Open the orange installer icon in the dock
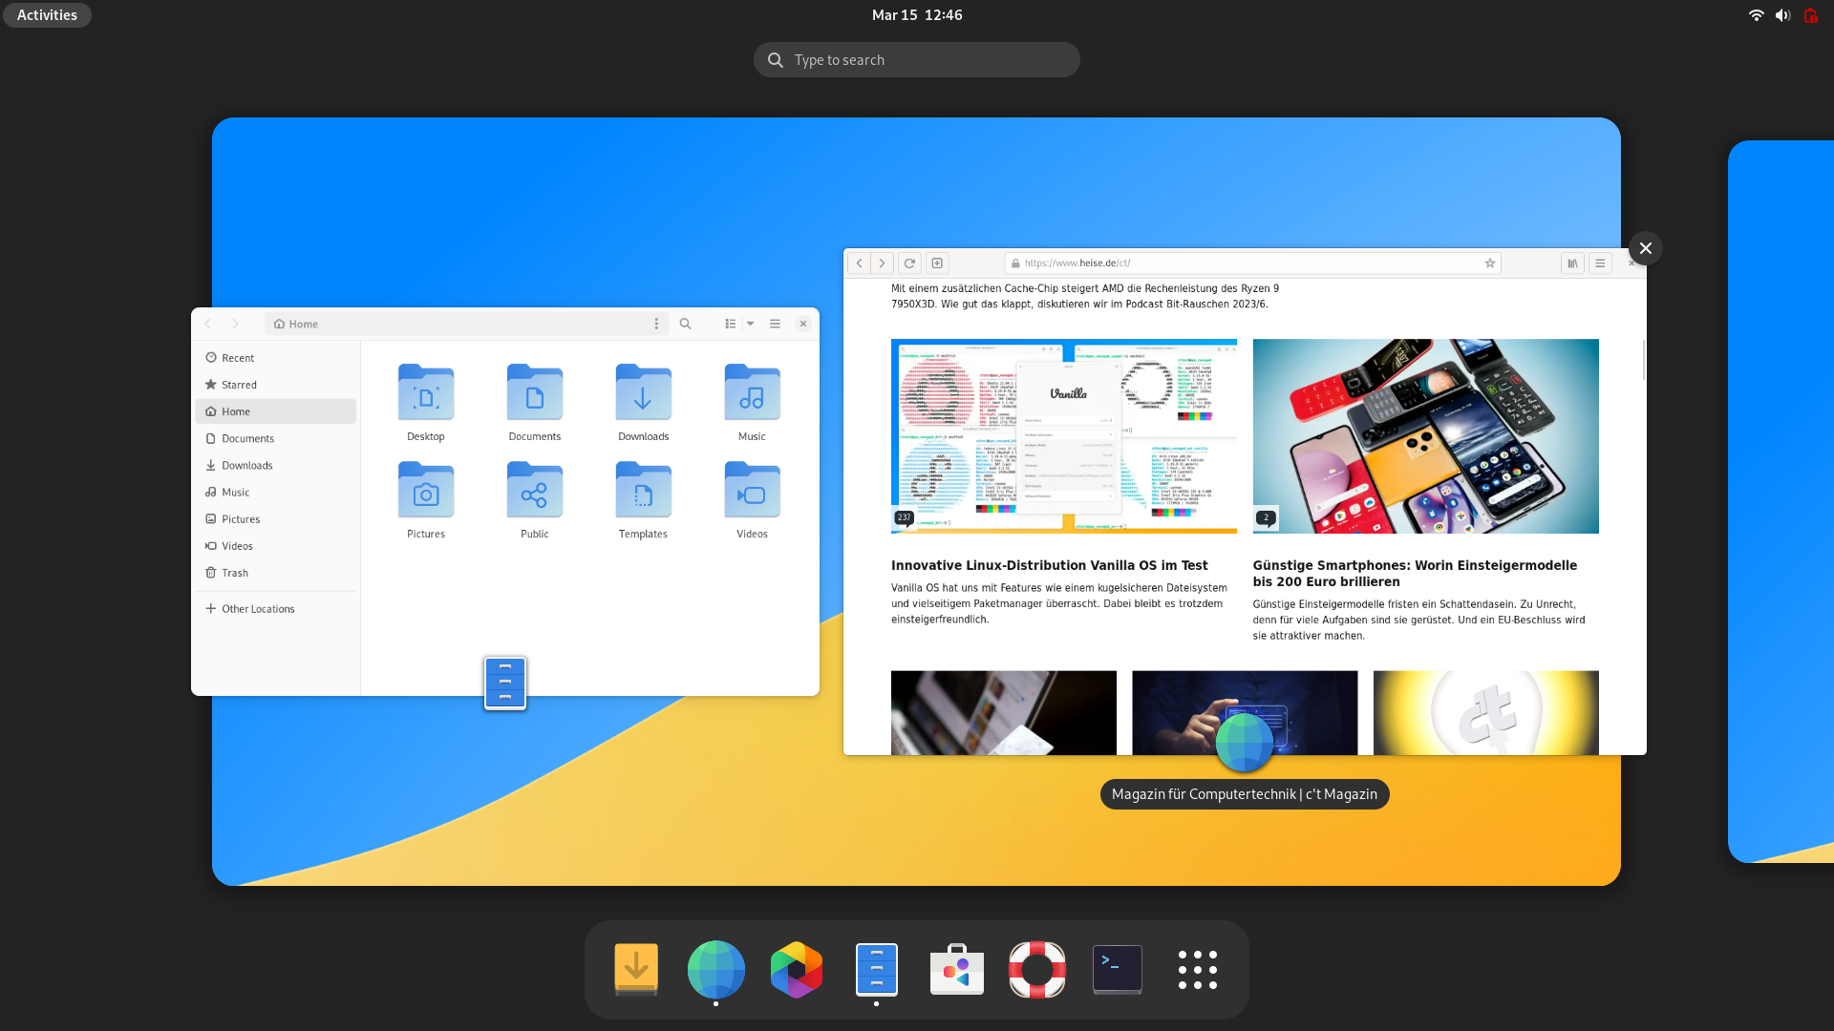The height and width of the screenshot is (1031, 1834). pos(635,969)
